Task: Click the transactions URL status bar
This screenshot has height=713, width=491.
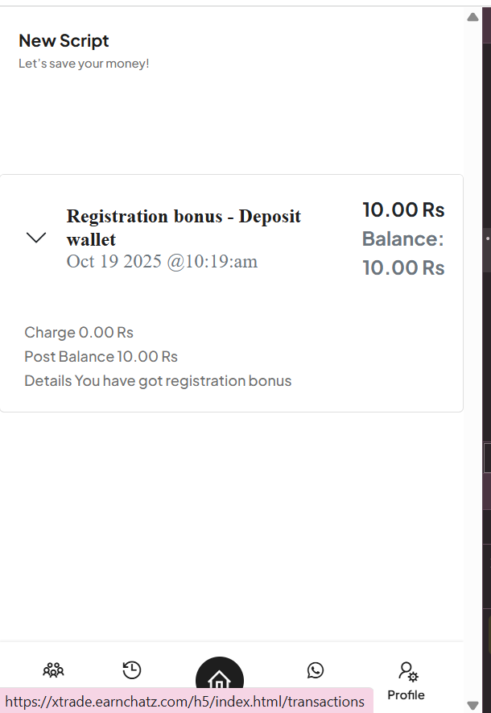Action: [x=185, y=702]
